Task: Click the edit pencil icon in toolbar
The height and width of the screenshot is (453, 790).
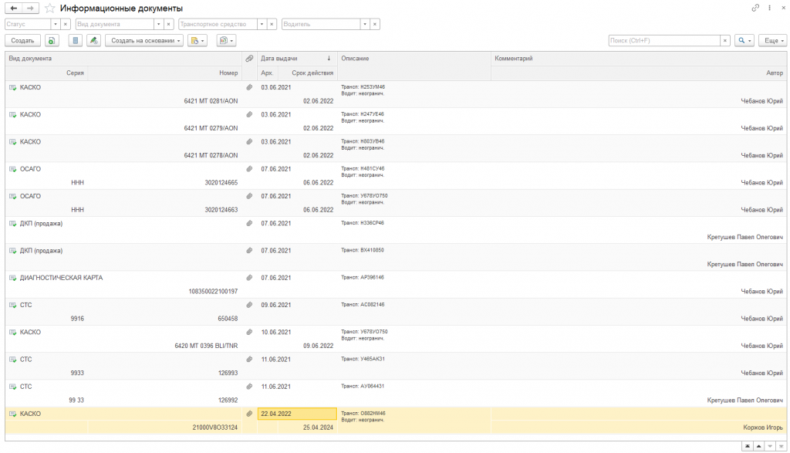Action: click(x=93, y=40)
